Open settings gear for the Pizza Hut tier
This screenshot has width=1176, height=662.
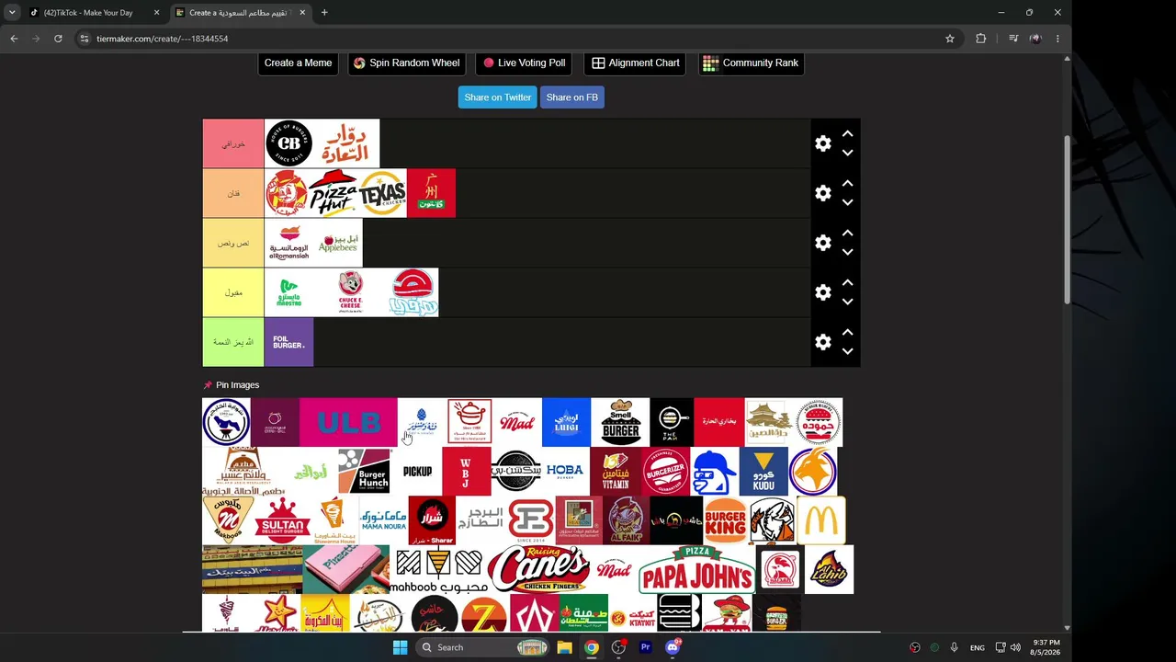tap(823, 193)
